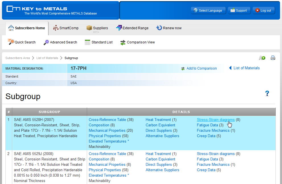Select the 'SAE AMS 5528H (2007)' subgroup text
Viewport: 282px width, 184px height.
click(x=34, y=120)
